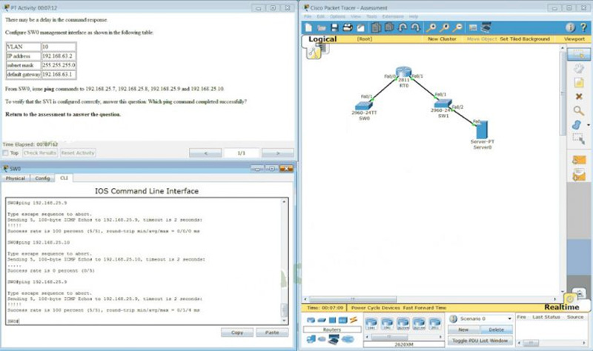Open the Drawing Palette icon

(473, 27)
